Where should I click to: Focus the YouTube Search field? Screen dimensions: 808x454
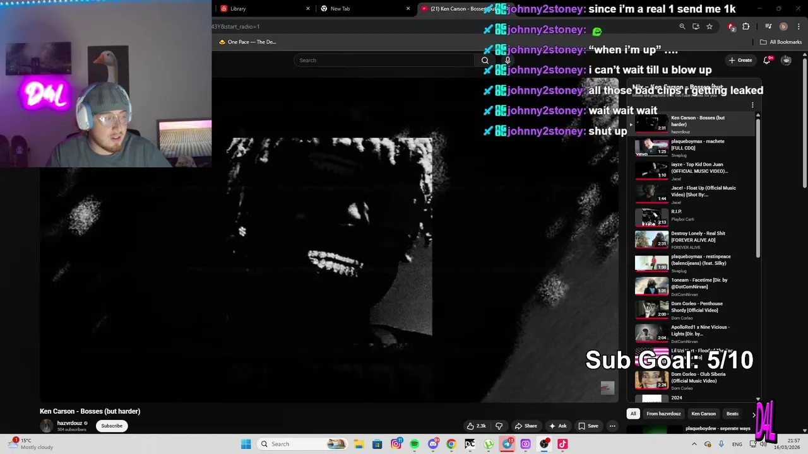pos(384,60)
